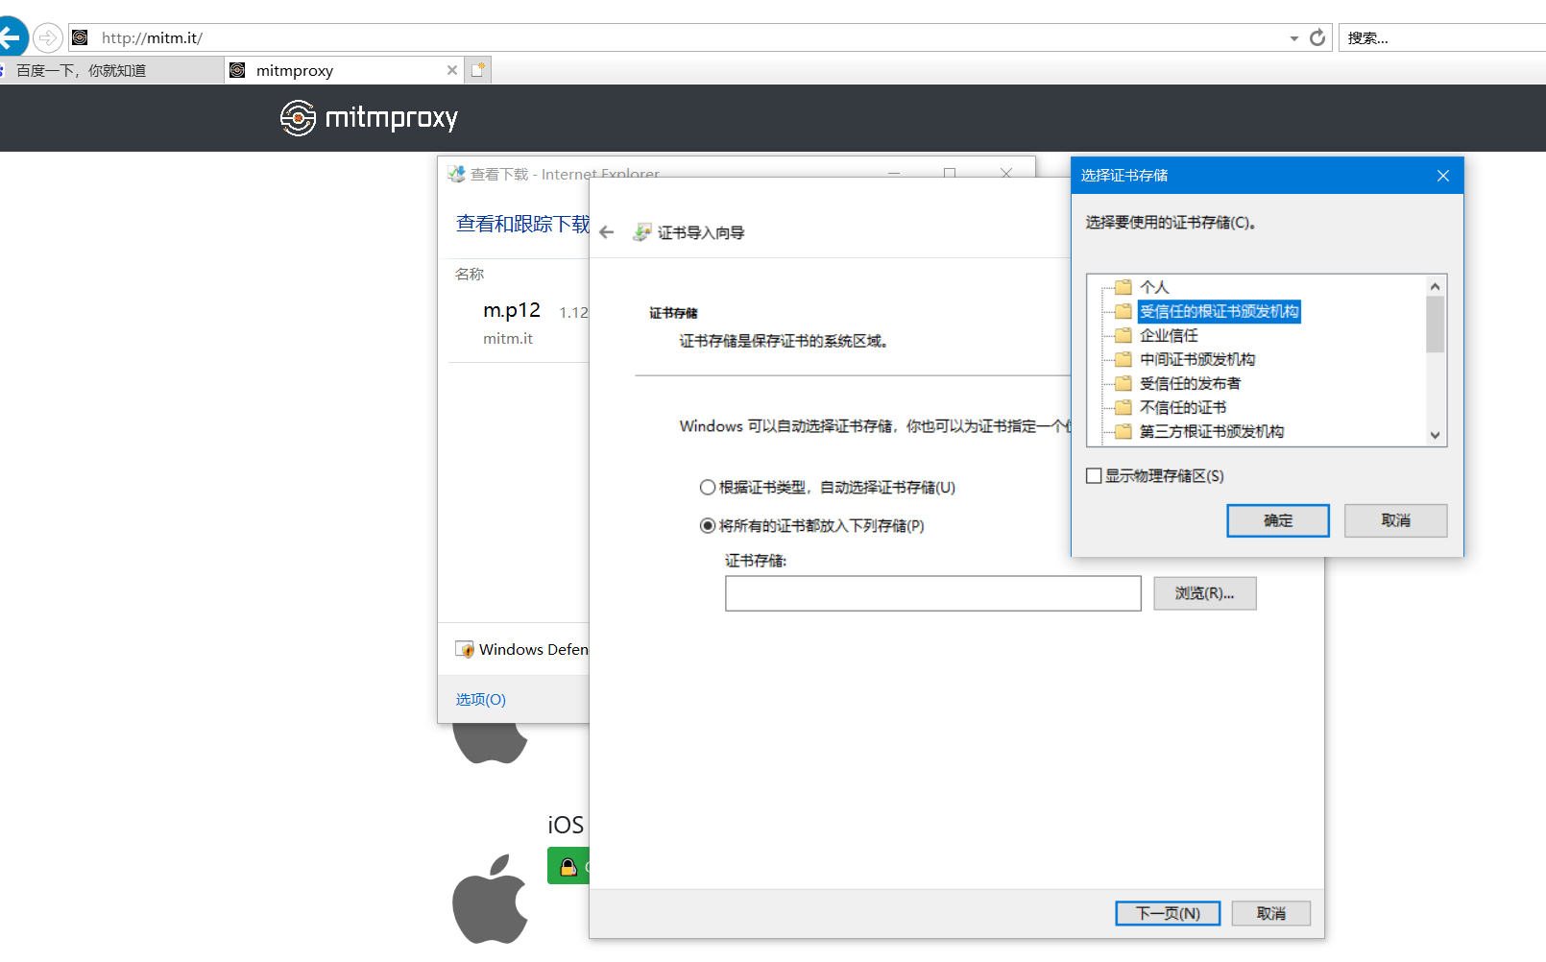Image resolution: width=1546 pixels, height=962 pixels.
Task: Click 取消 in select certificate store dialog
Action: pos(1396,520)
